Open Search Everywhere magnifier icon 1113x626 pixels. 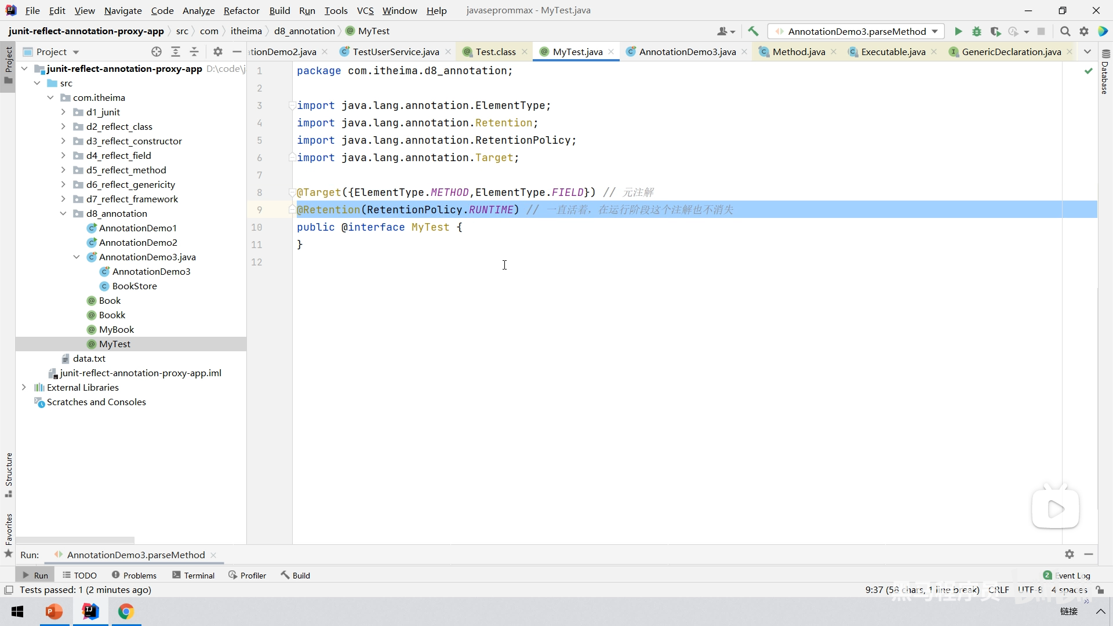(x=1065, y=31)
